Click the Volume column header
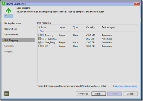This screenshot has height=101, width=143. point(42,27)
